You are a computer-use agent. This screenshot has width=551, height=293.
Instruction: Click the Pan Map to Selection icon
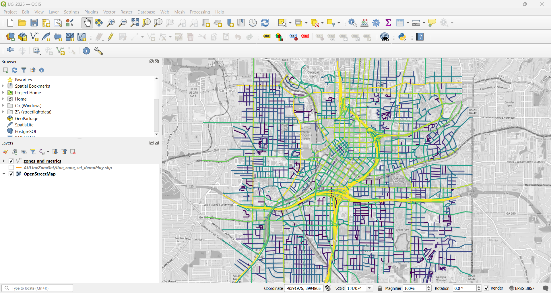pyautogui.click(x=99, y=23)
